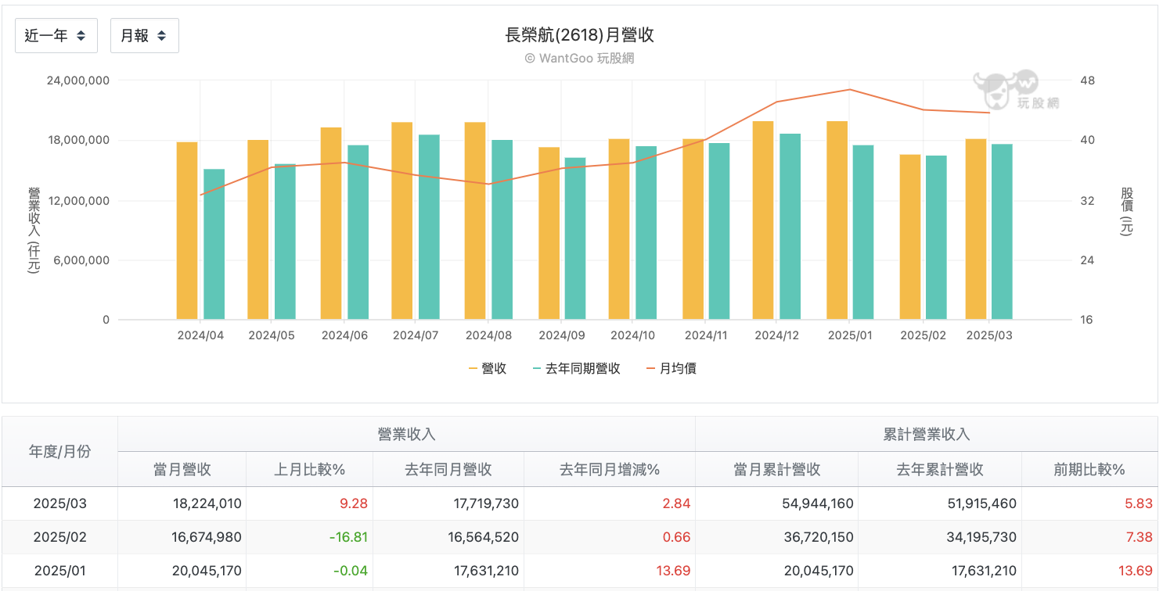
Task: Click the 當月營收 column header
Action: point(182,469)
